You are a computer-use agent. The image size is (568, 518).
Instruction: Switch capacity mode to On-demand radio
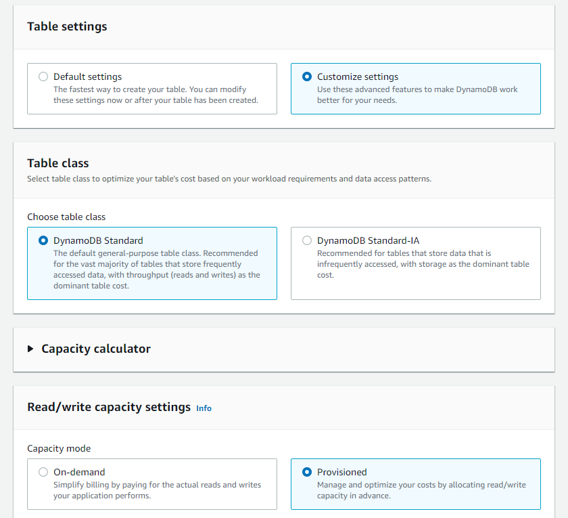click(x=43, y=472)
